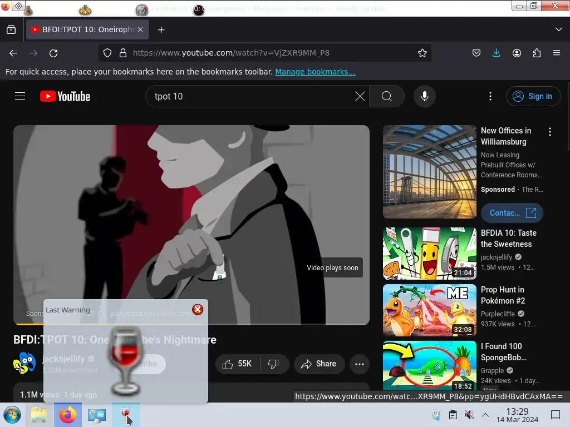View site security padlock info
Screen dimensions: 570x427
(x=123, y=53)
